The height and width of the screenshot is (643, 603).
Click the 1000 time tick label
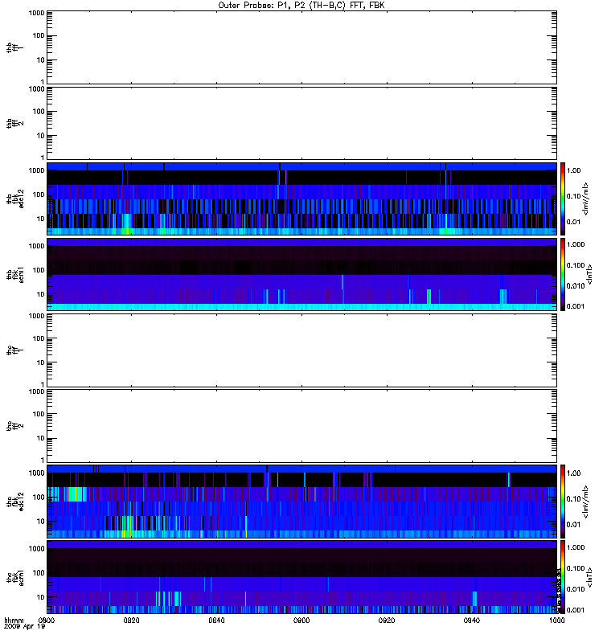556,620
